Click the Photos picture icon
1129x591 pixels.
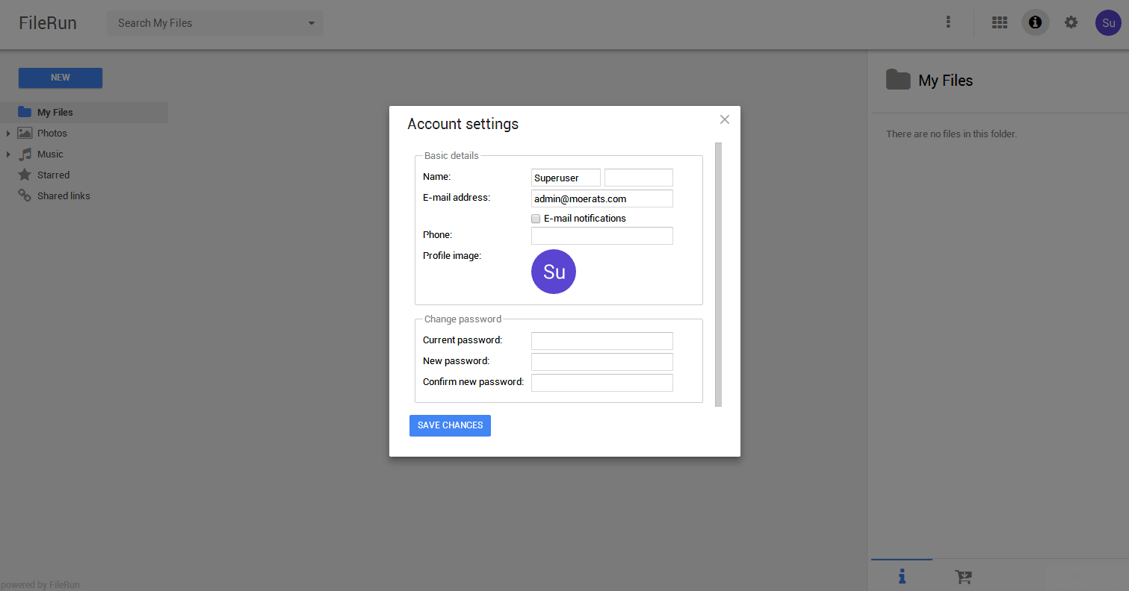click(25, 133)
